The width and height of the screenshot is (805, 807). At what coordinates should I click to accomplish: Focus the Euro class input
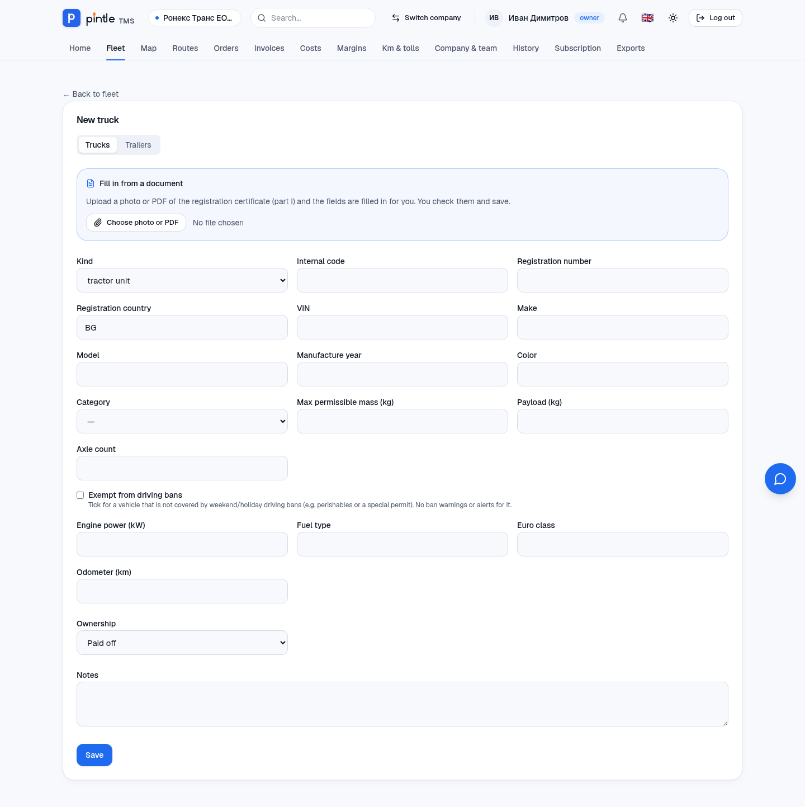pyautogui.click(x=623, y=544)
